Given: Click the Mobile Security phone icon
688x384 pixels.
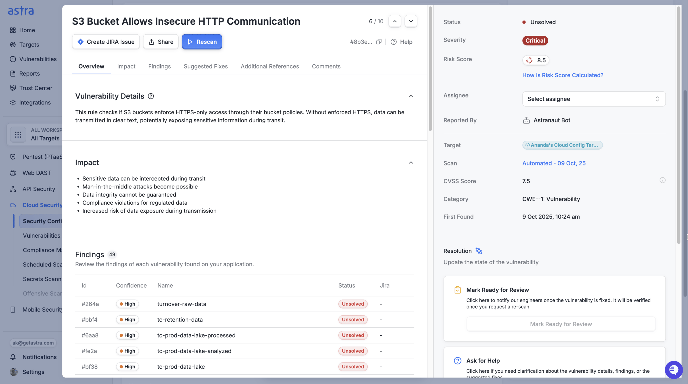Looking at the screenshot, I should click(13, 310).
